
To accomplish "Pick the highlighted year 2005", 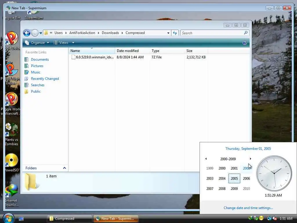I will pos(234,179).
